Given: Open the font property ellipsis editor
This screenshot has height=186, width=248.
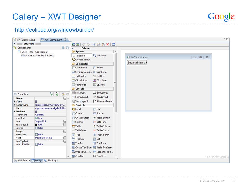Looking at the screenshot, I should (65, 121).
